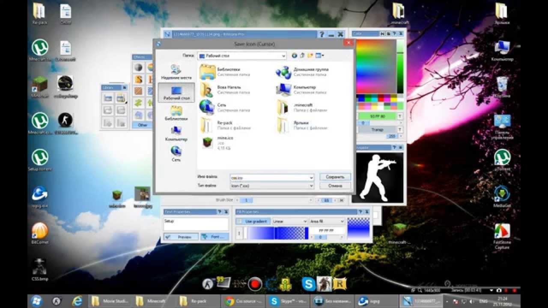Open Libraries in the dialog sidebar

[x=176, y=113]
